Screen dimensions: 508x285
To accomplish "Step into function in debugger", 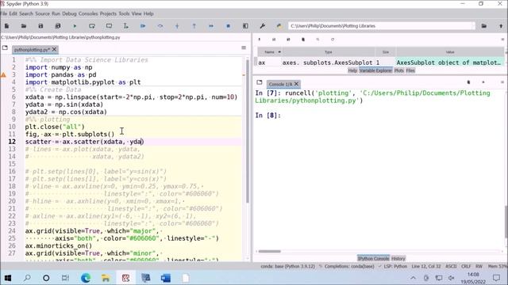I will click(177, 26).
